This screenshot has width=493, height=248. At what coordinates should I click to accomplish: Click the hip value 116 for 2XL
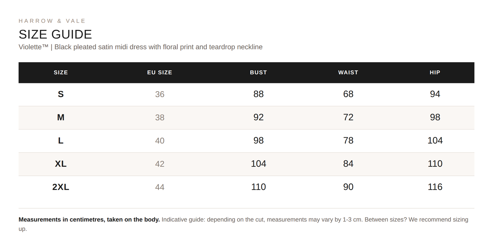point(435,187)
